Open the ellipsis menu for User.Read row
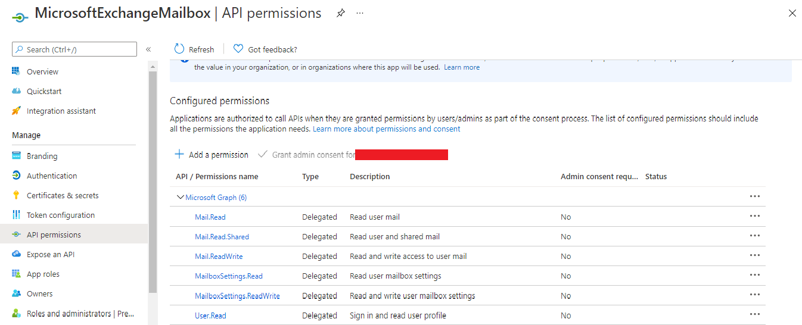Image resolution: width=802 pixels, height=325 pixels. [755, 314]
